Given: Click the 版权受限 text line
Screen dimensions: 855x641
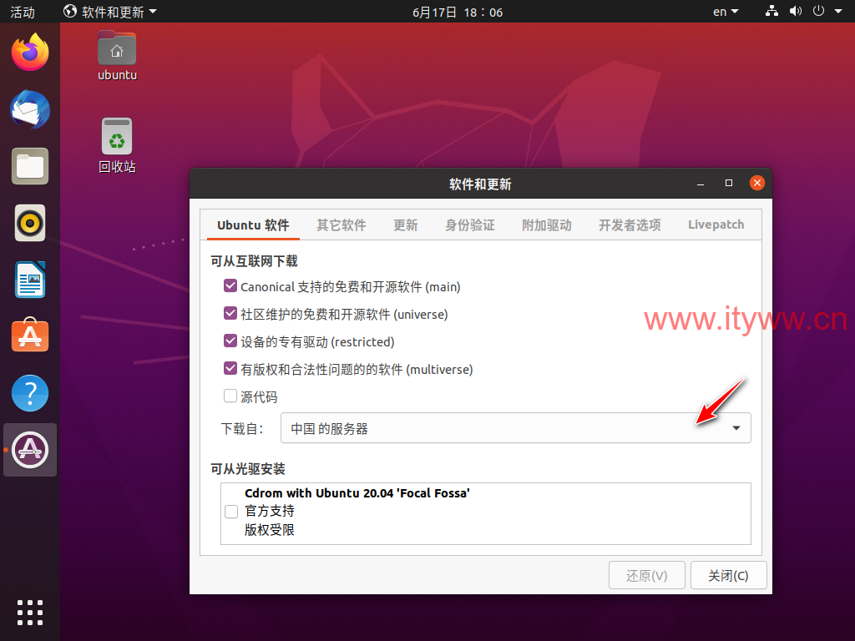Looking at the screenshot, I should 270,529.
